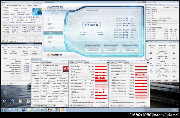
Task: Click the Reset button in Real Temp
Action: [x=166, y=80]
